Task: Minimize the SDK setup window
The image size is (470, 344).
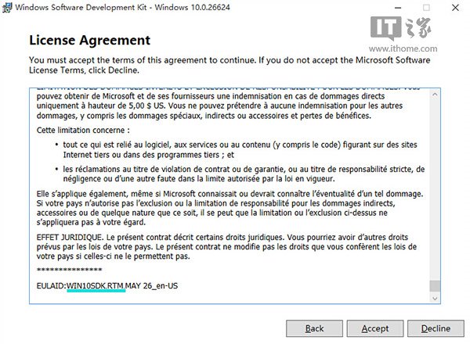Action: (x=393, y=8)
